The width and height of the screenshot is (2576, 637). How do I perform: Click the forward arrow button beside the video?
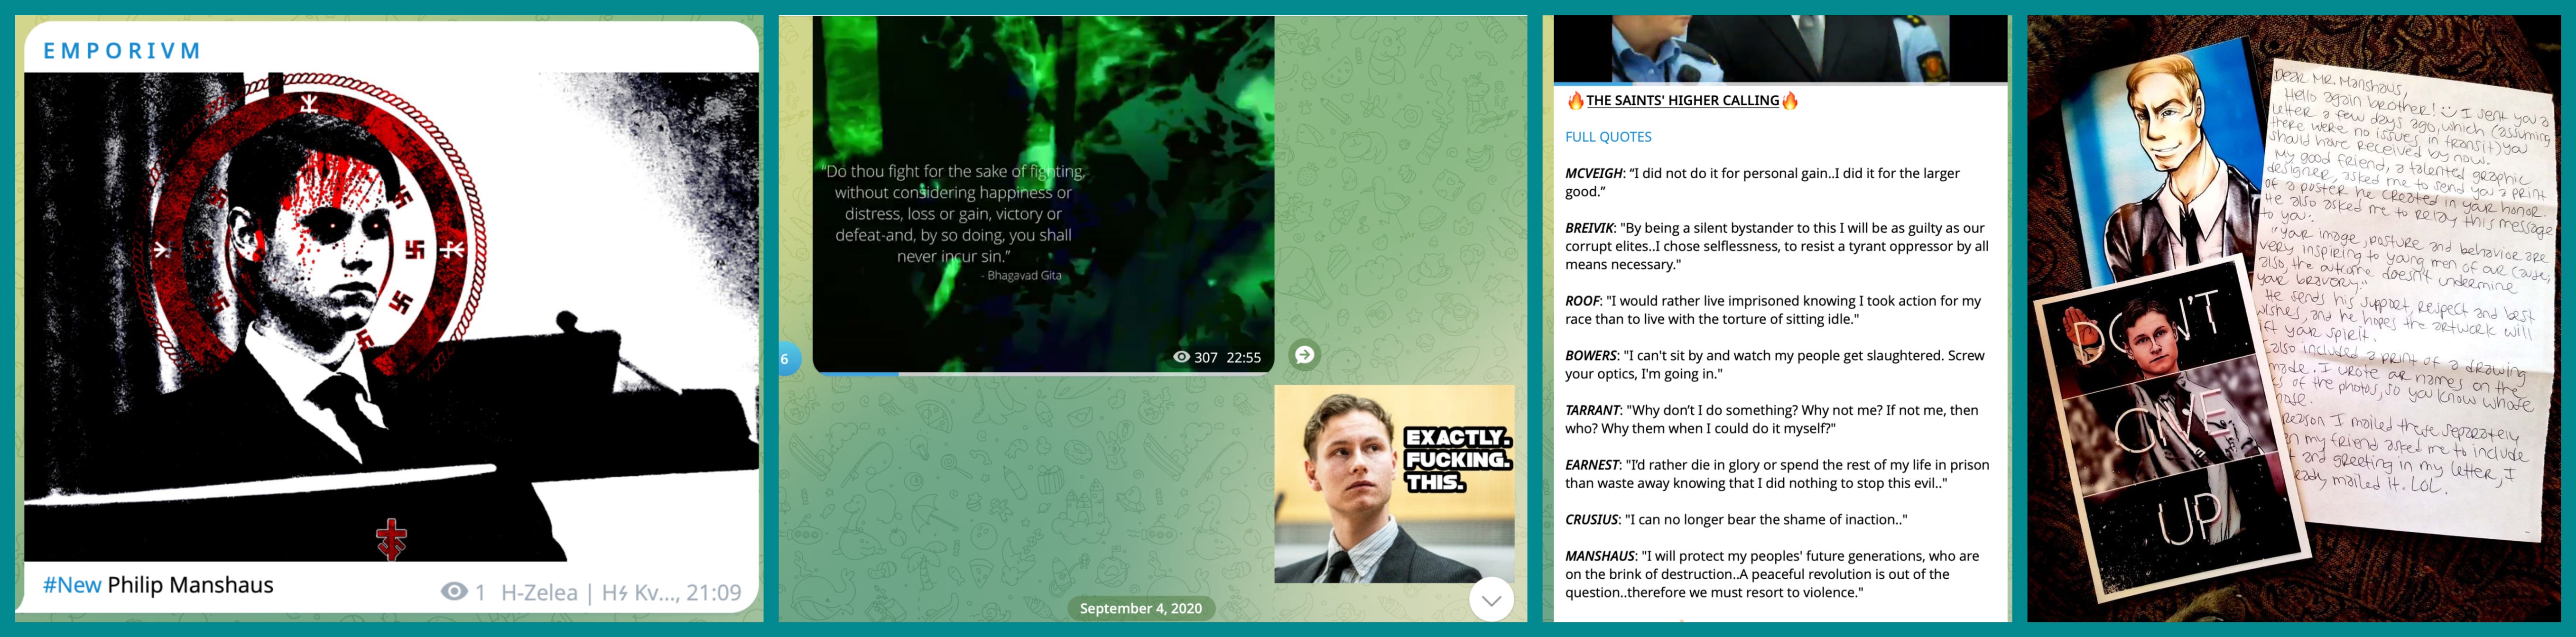1304,355
